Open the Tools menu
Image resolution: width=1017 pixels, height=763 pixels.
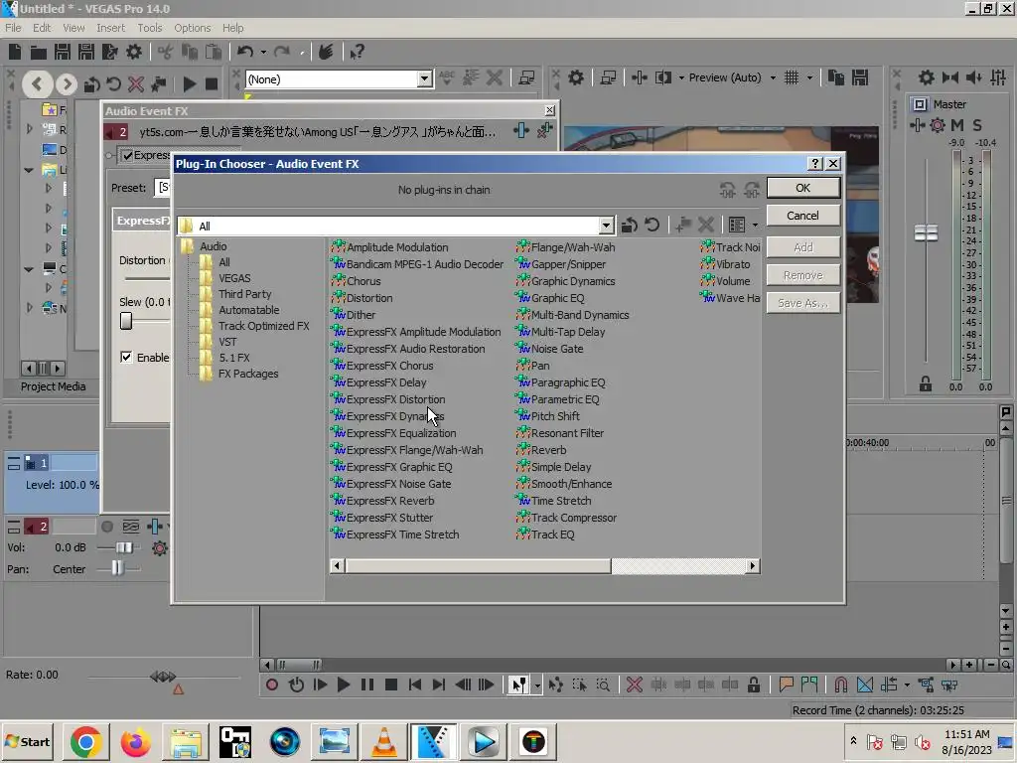(x=150, y=28)
